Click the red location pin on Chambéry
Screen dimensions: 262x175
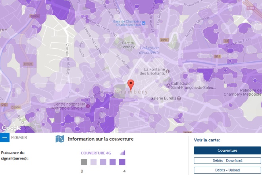pos(131,85)
